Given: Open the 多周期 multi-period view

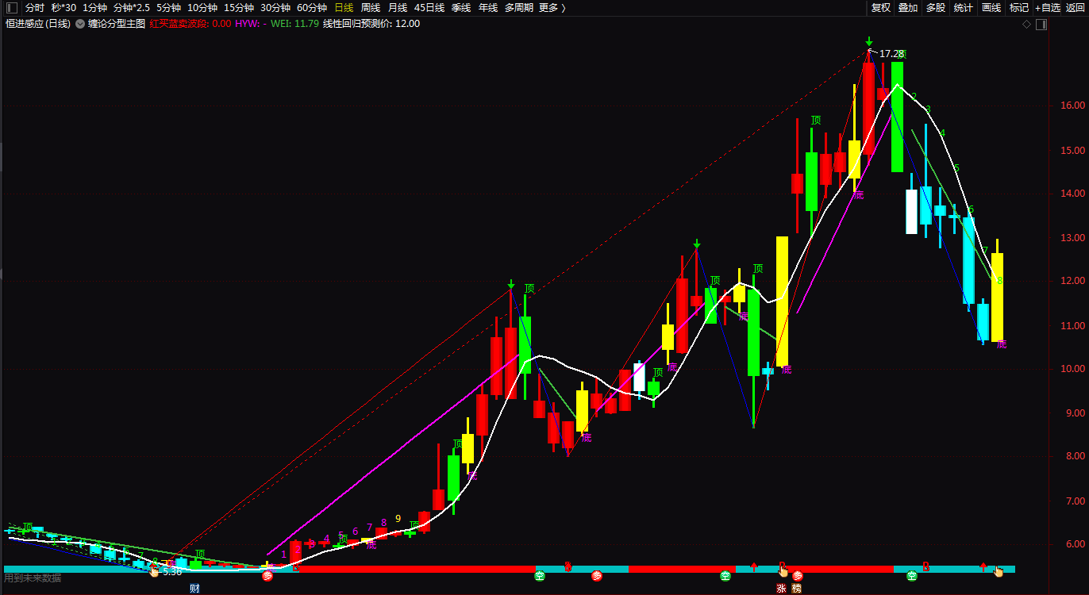Looking at the screenshot, I should [x=519, y=8].
